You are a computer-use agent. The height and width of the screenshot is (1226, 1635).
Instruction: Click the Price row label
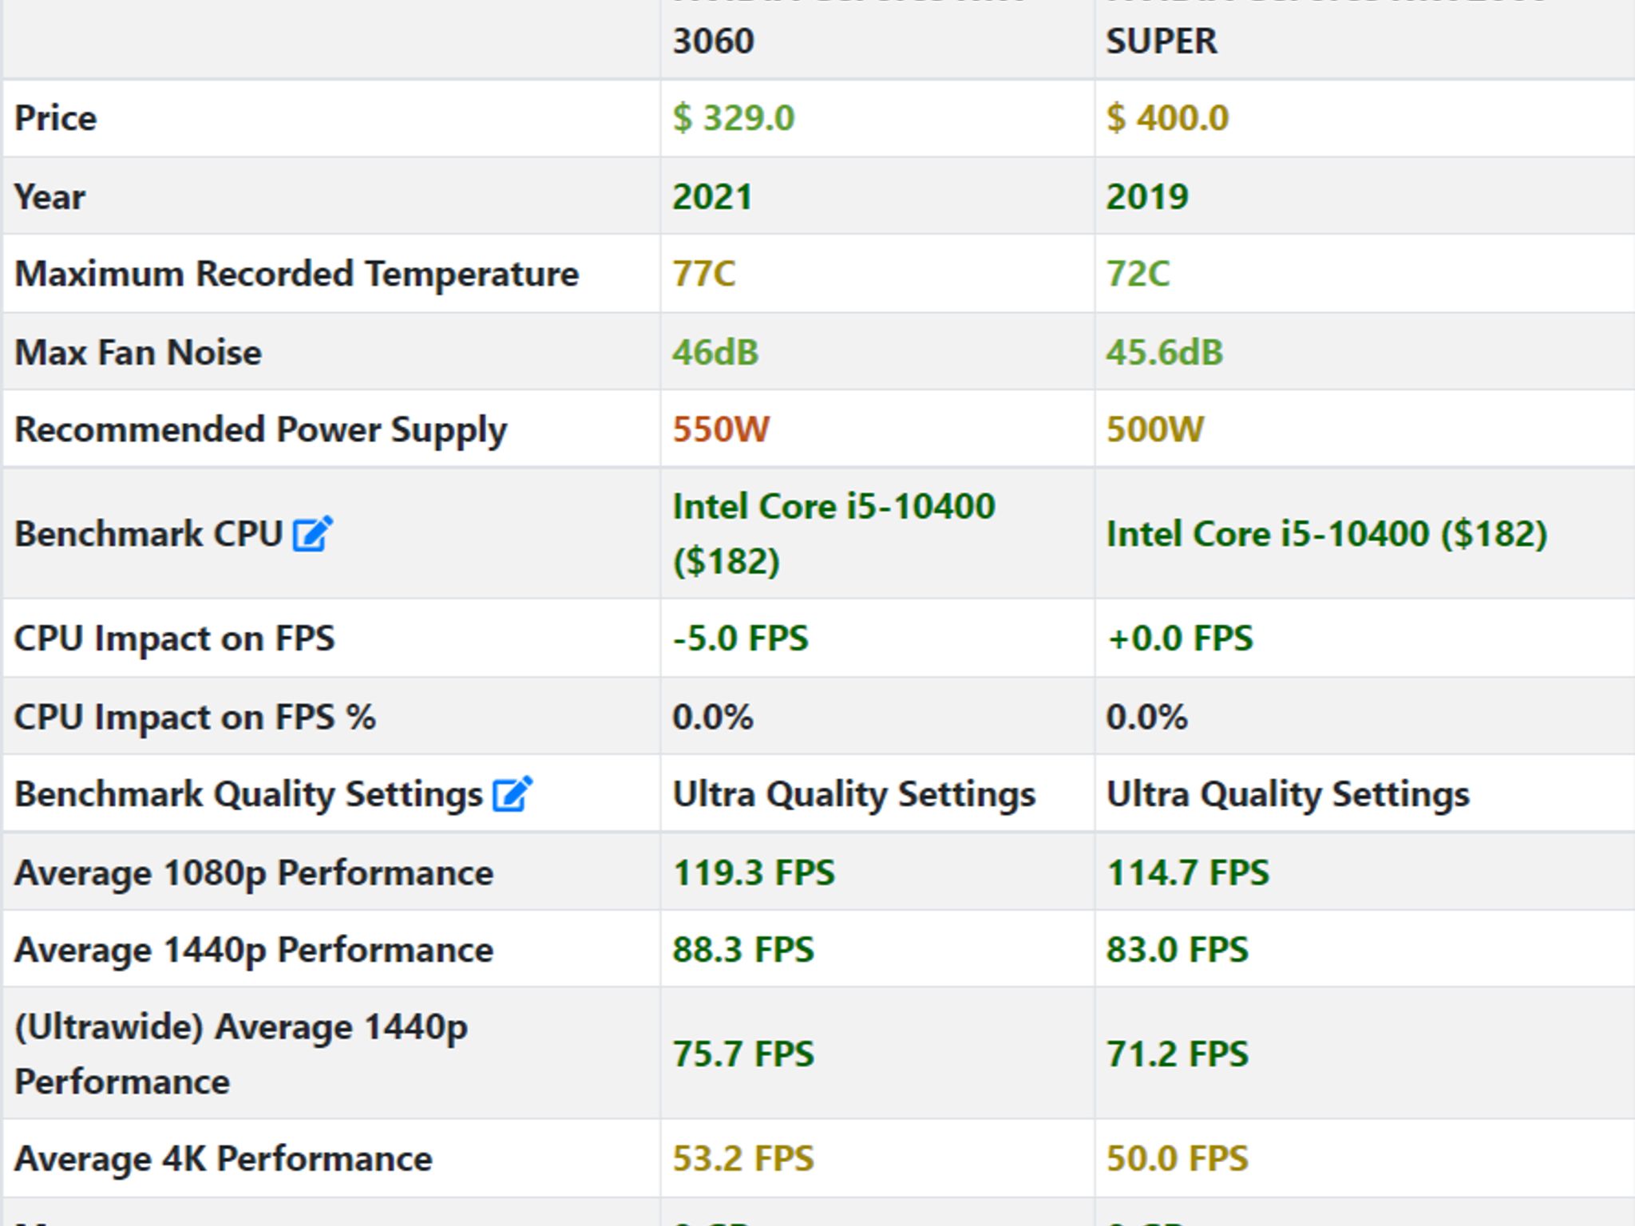[55, 118]
